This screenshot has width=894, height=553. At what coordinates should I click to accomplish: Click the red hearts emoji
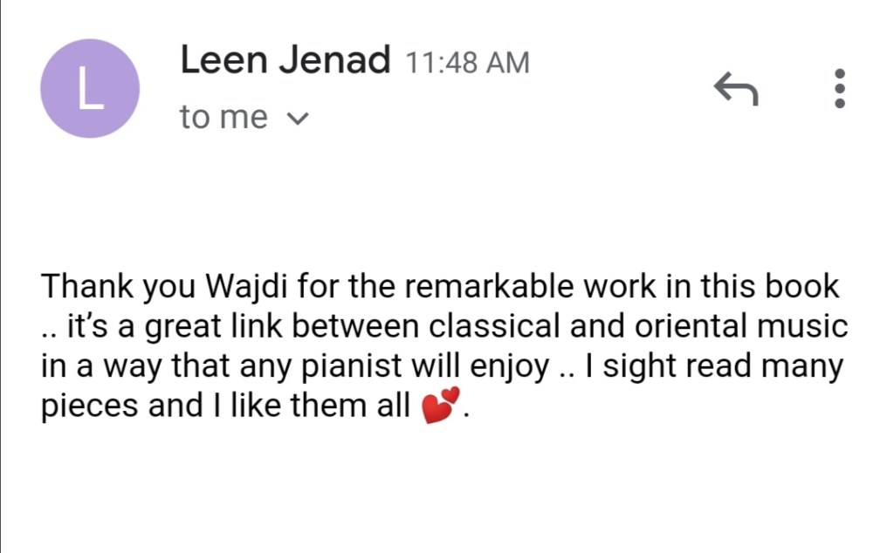441,406
